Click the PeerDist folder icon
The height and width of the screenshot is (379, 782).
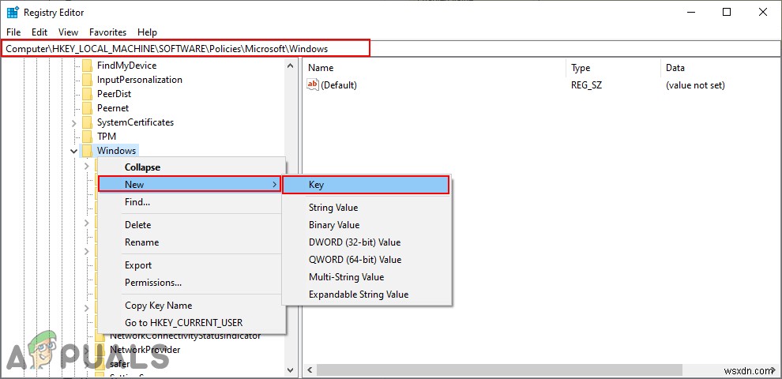point(87,94)
